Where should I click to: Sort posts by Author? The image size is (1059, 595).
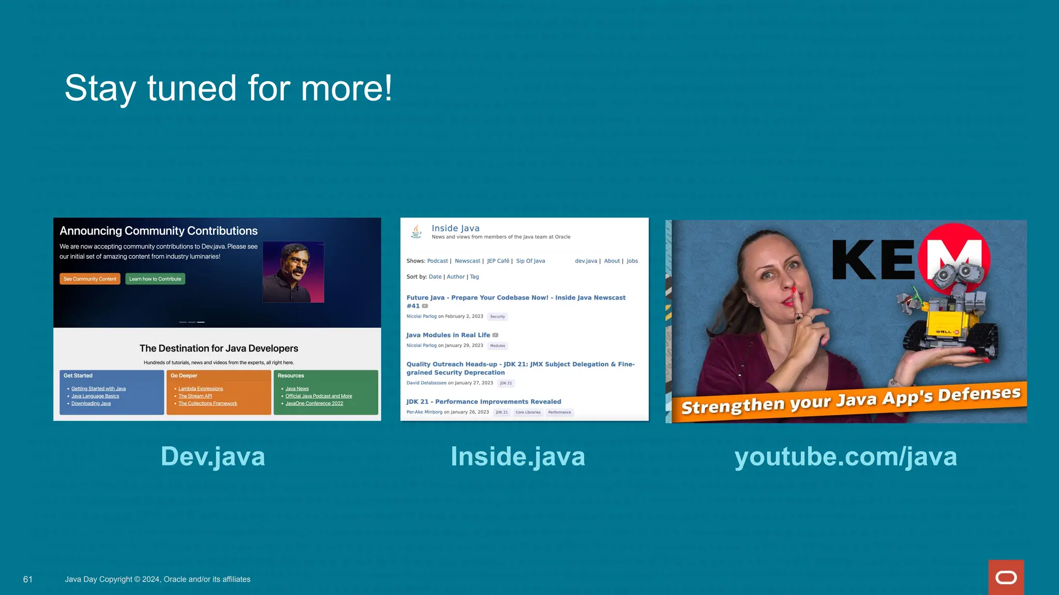click(x=456, y=277)
